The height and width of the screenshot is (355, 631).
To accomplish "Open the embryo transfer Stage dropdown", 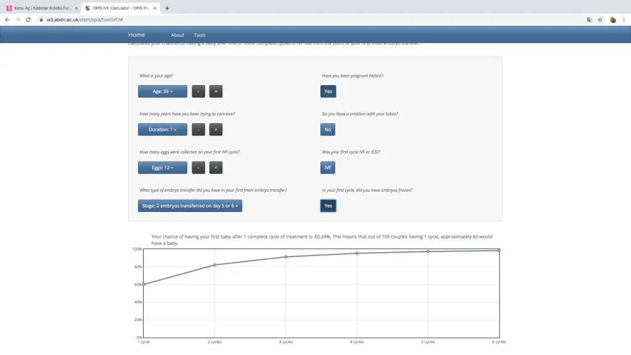I will (190, 206).
